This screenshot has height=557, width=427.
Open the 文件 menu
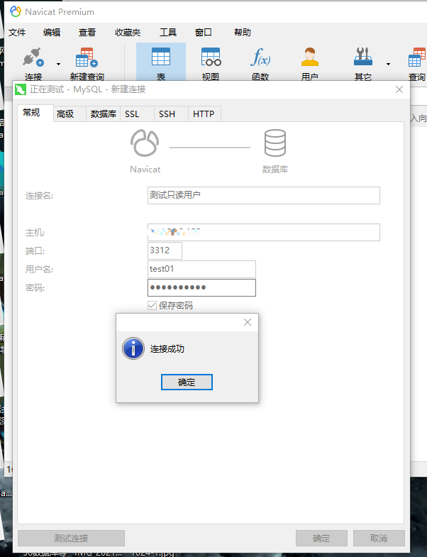17,33
